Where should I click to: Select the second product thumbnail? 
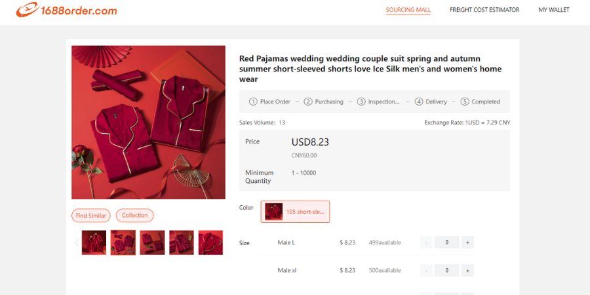coord(123,243)
